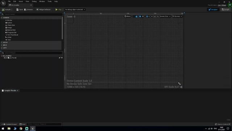Select Canvas Panel in hierarchy
Screen dimensions: 232x131
11,58
